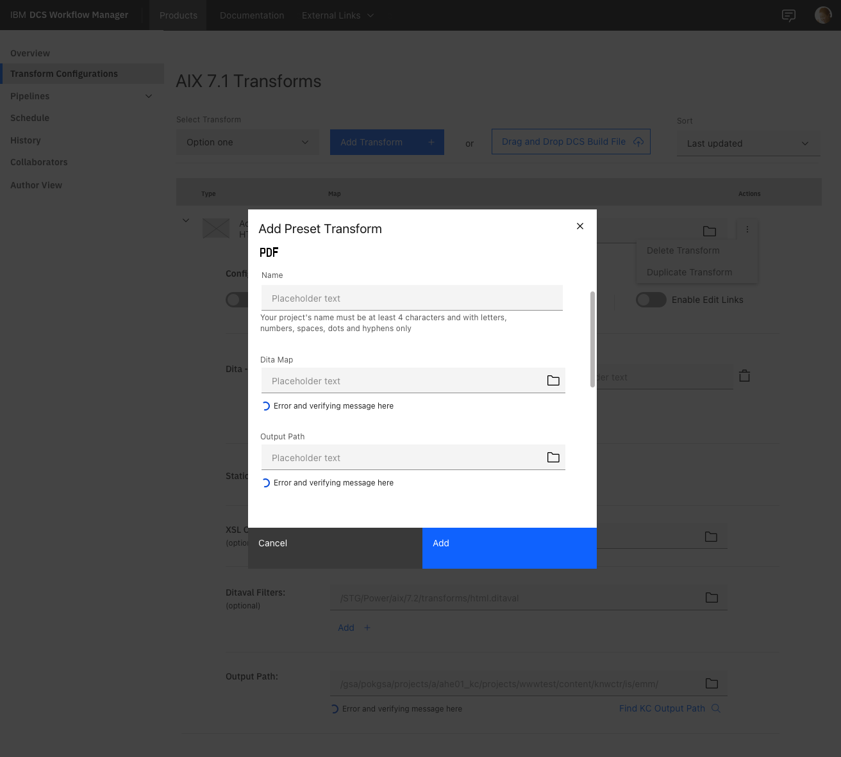Click Drag and Drop DCS Build File

571,142
